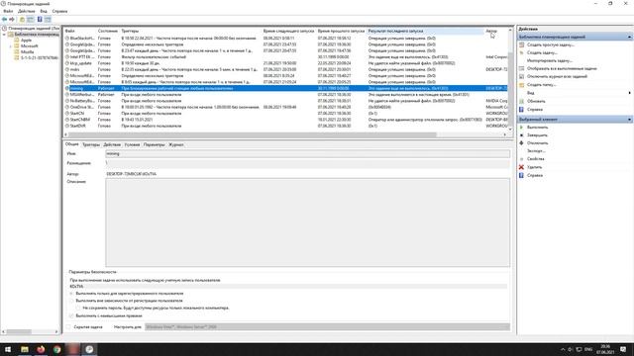Click the task list horizontal scrollbar
Viewport: 634px width, 356px height.
coord(285,134)
